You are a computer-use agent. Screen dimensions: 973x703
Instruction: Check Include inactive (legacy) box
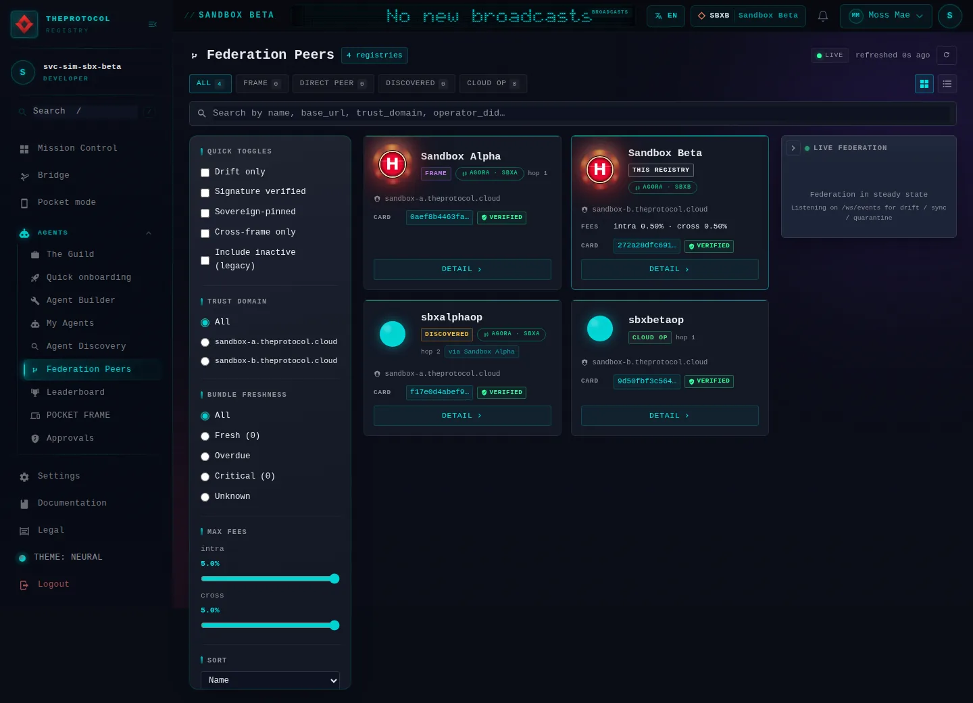(205, 260)
